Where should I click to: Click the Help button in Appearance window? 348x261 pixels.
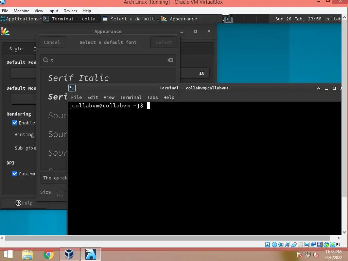[24, 203]
